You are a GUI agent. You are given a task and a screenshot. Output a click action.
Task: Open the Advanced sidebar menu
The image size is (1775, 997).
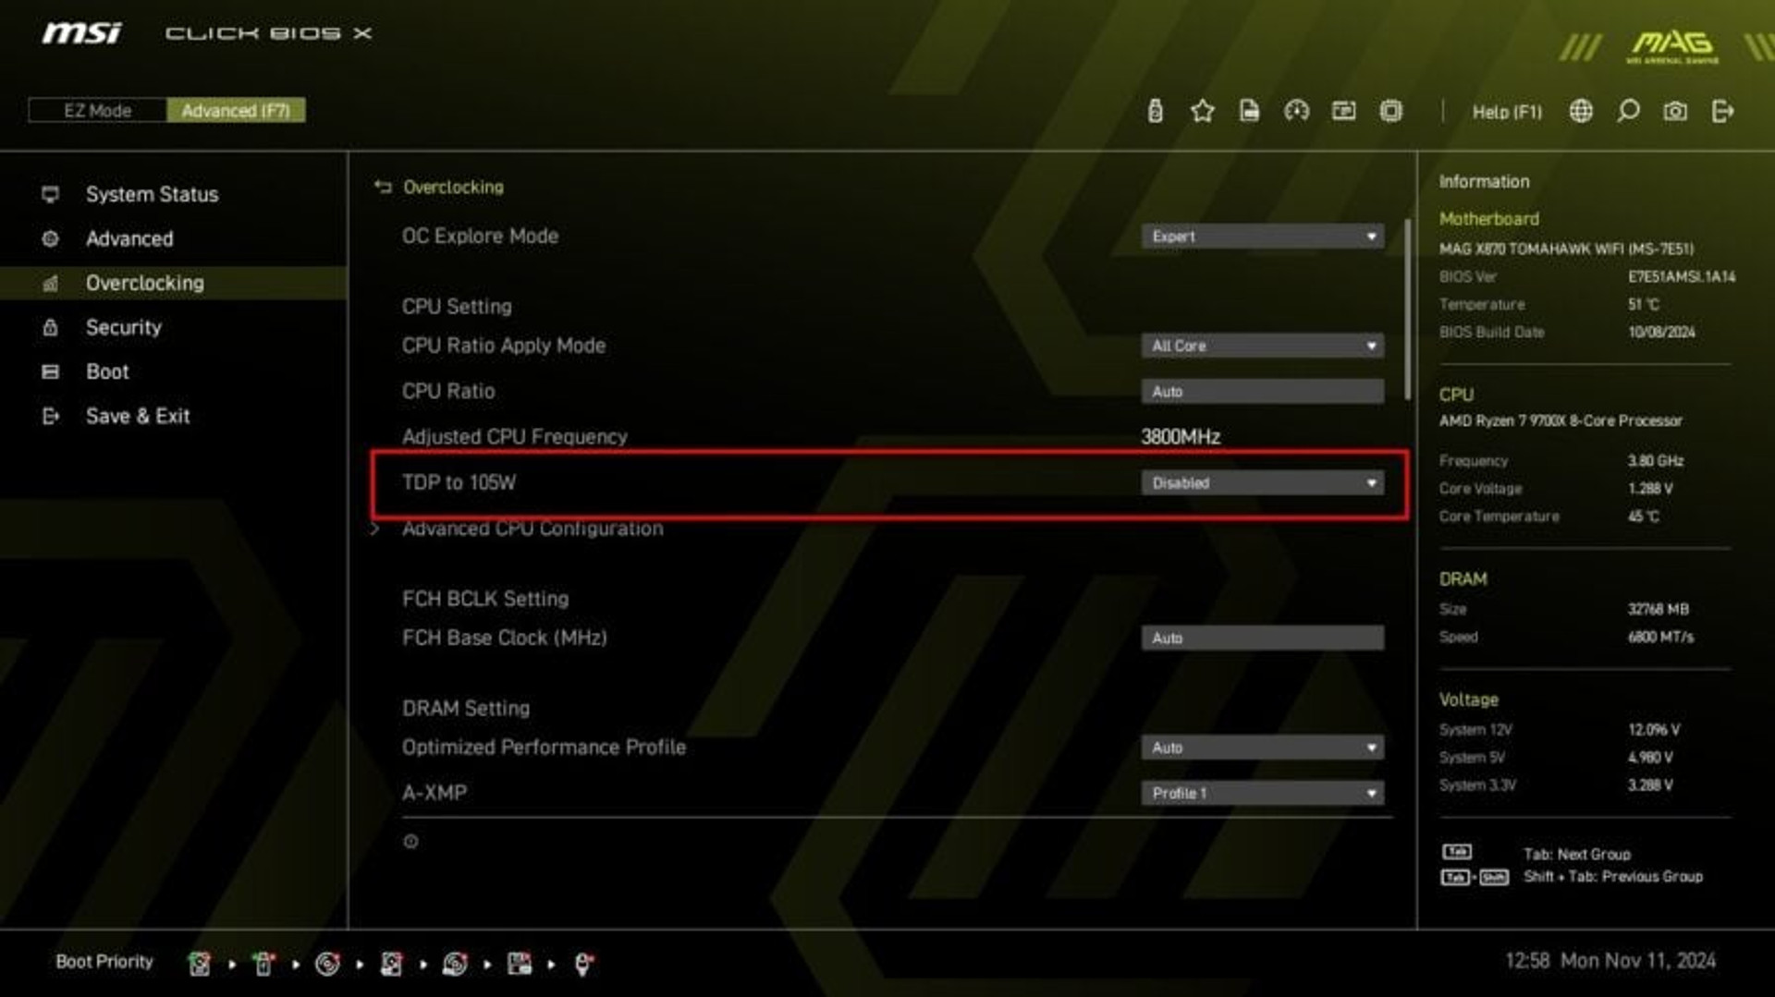click(129, 238)
